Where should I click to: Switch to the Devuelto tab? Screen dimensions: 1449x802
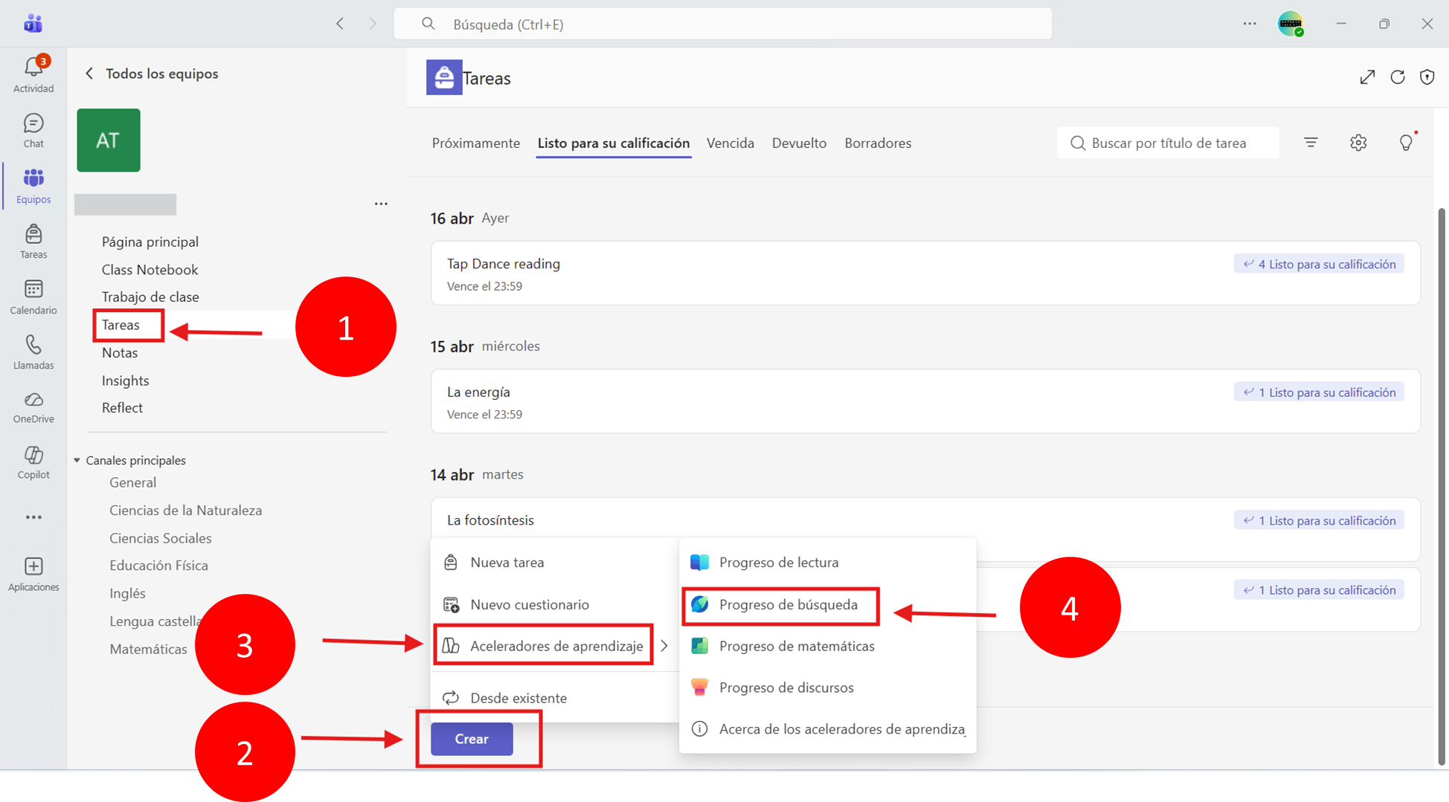[x=799, y=143]
